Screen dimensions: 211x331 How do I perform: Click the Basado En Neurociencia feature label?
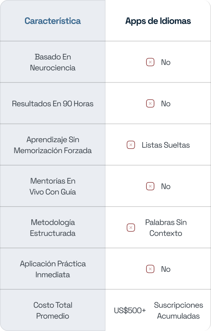52,62
